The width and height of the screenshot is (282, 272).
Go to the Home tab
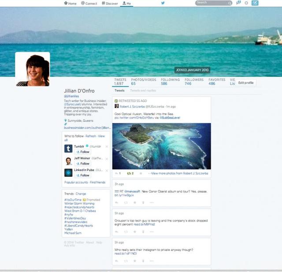click(x=70, y=3)
